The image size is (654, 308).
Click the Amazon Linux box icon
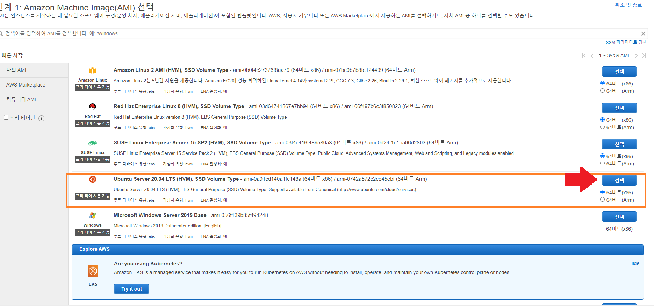tap(93, 70)
